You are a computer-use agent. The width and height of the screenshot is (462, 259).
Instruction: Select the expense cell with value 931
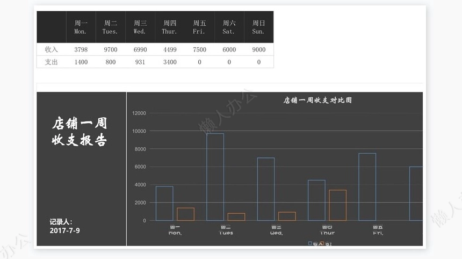(x=140, y=62)
